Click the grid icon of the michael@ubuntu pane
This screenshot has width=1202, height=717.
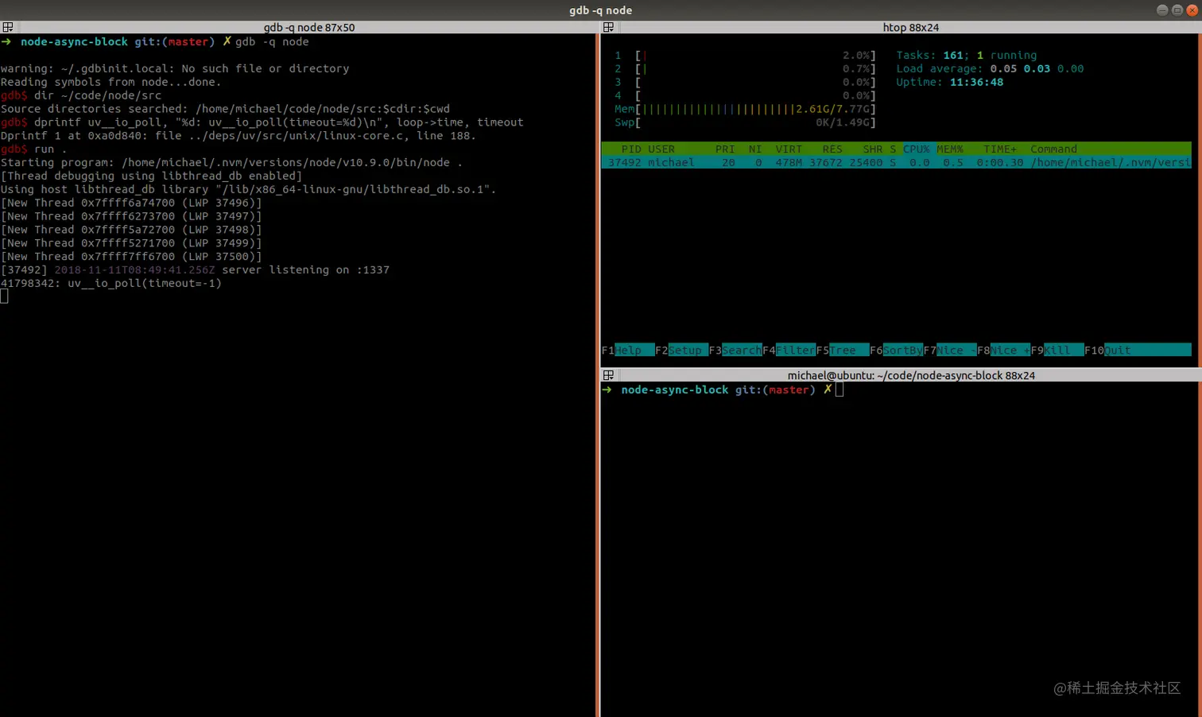click(608, 375)
